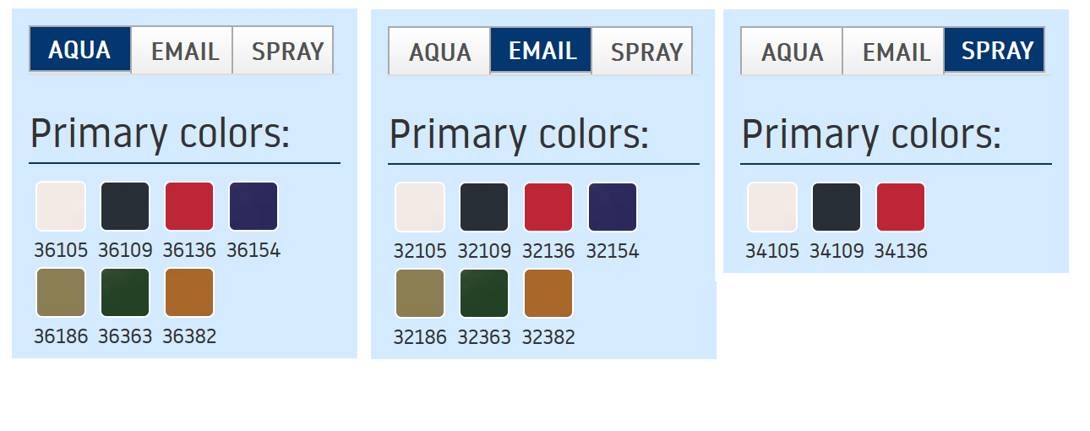1090x431 pixels.
Task: Switch to EMAIL tab in the first panel
Action: (183, 50)
